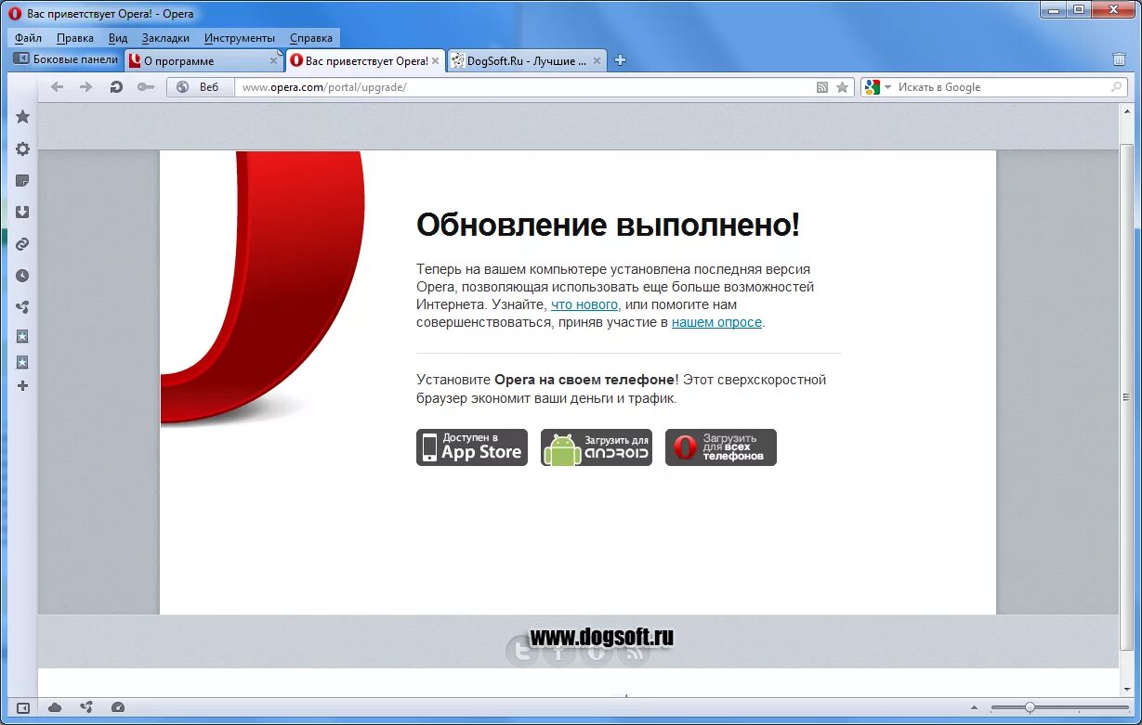Click the second starred page panel icon
Screen dimensions: 1142x725
click(x=22, y=361)
